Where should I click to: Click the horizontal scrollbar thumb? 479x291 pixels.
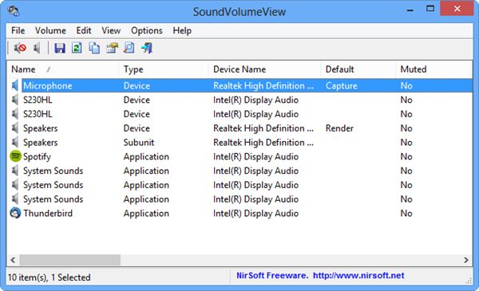70,260
